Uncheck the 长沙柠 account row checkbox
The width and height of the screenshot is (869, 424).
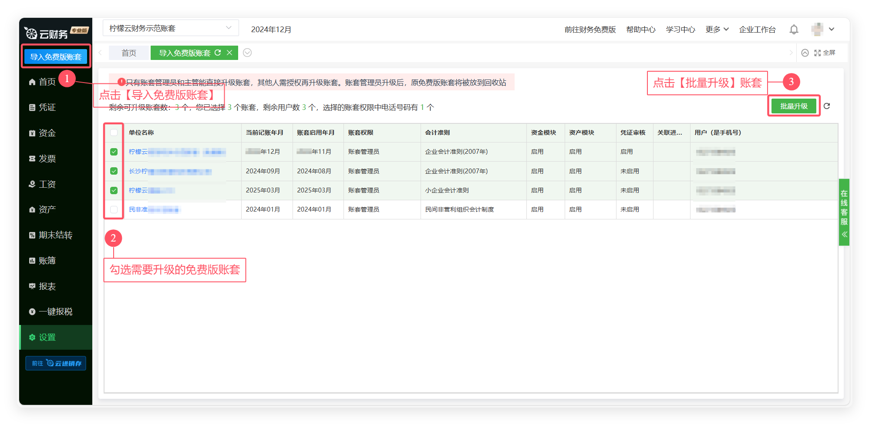point(114,171)
